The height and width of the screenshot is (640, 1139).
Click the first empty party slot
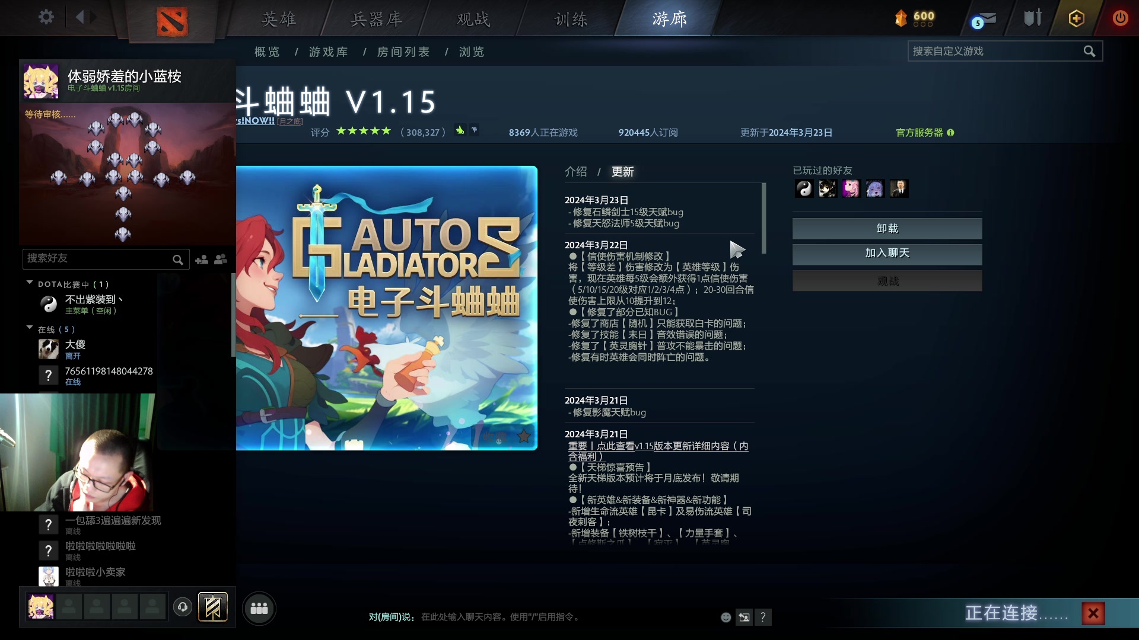69,607
